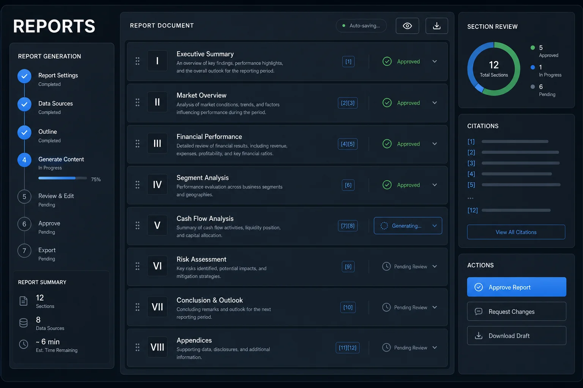Click the drag handle of Market Overview

pyautogui.click(x=137, y=102)
